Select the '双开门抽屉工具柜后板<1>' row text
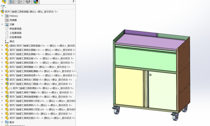The image size is (210, 126). point(41,58)
